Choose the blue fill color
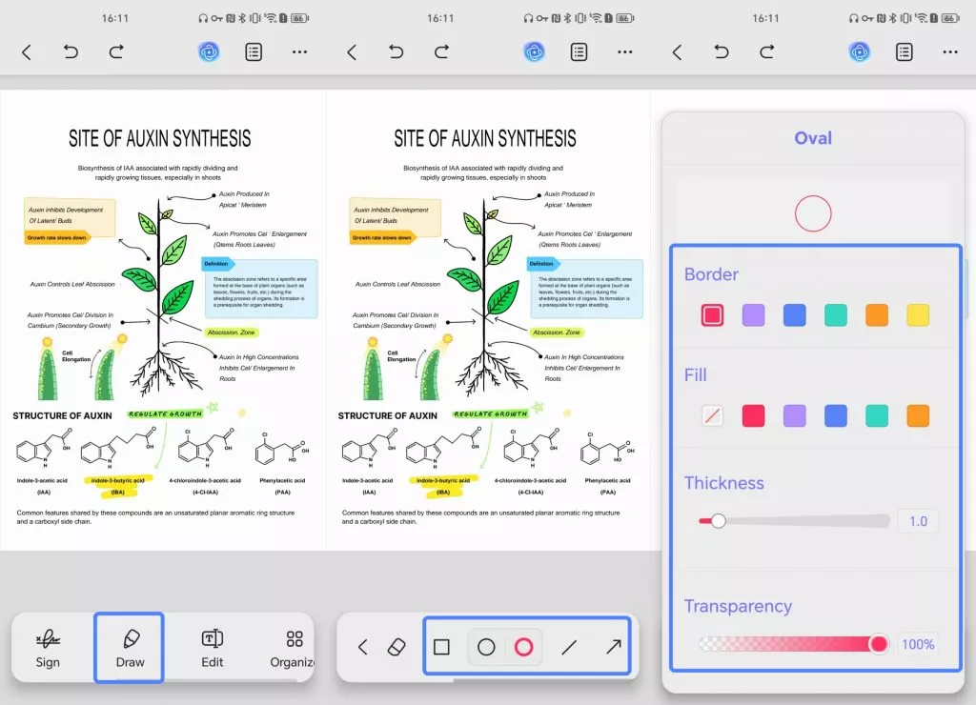This screenshot has height=705, width=976. pos(835,415)
